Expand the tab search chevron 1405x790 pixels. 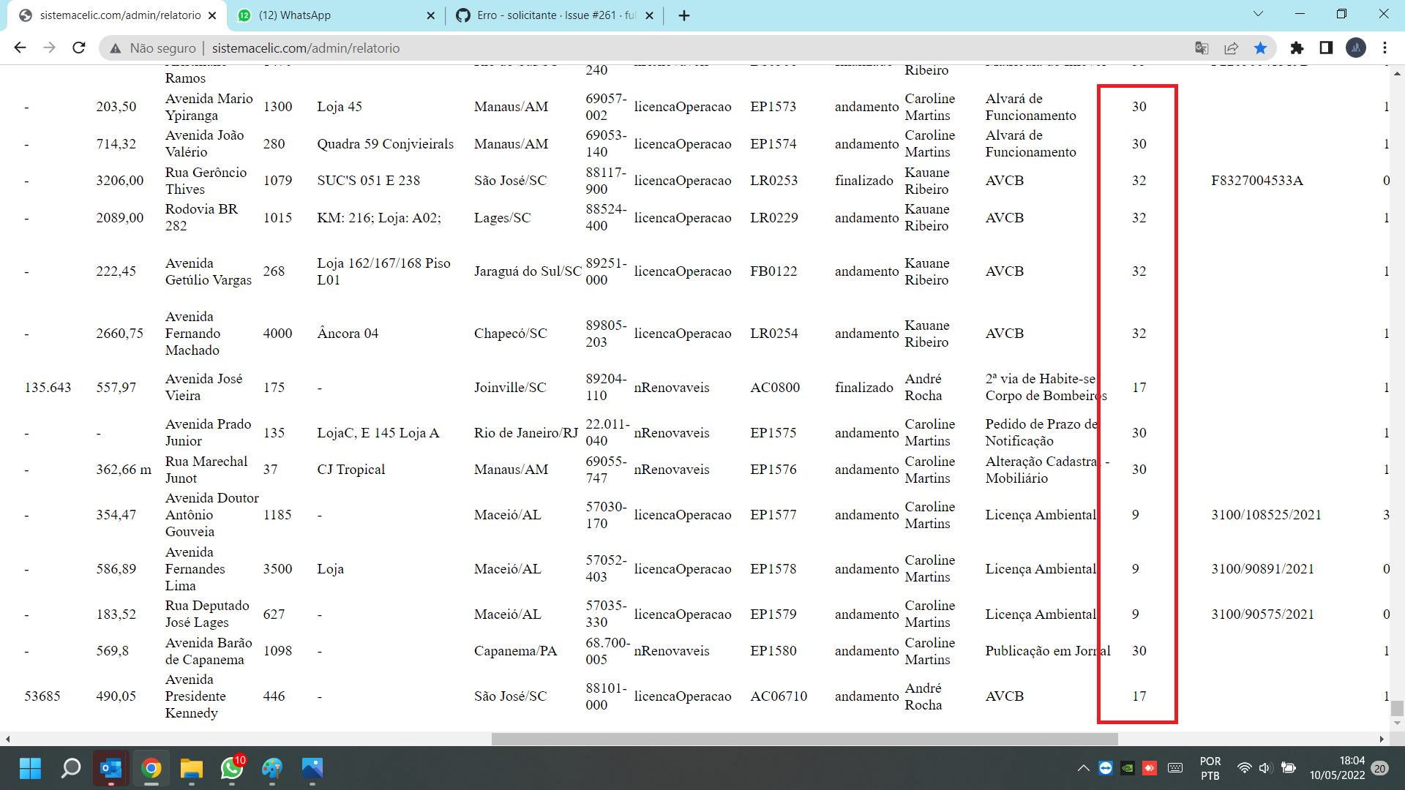tap(1258, 14)
